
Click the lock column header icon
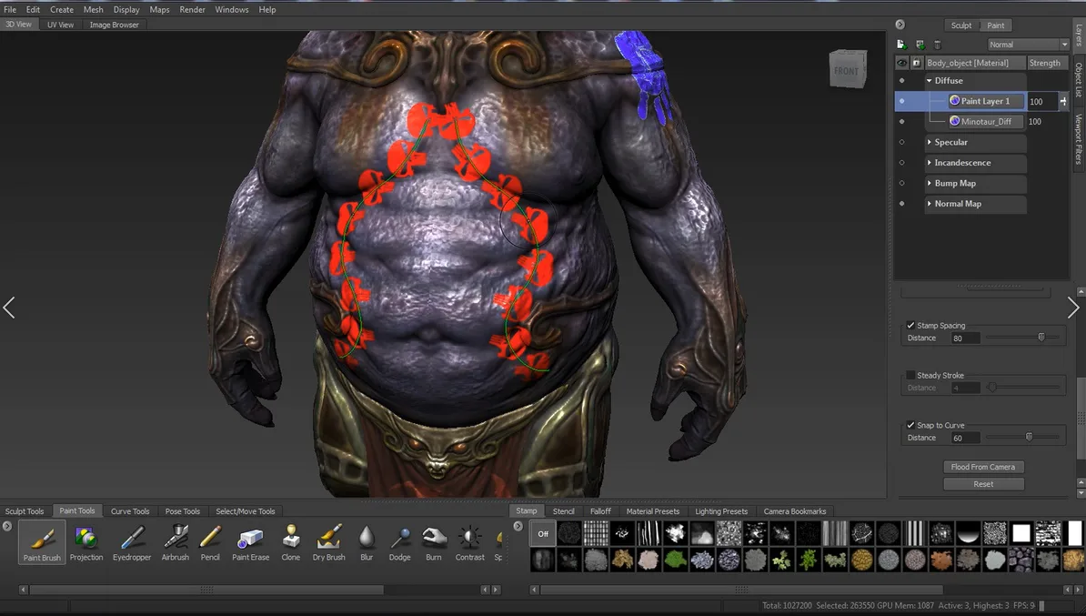point(916,63)
